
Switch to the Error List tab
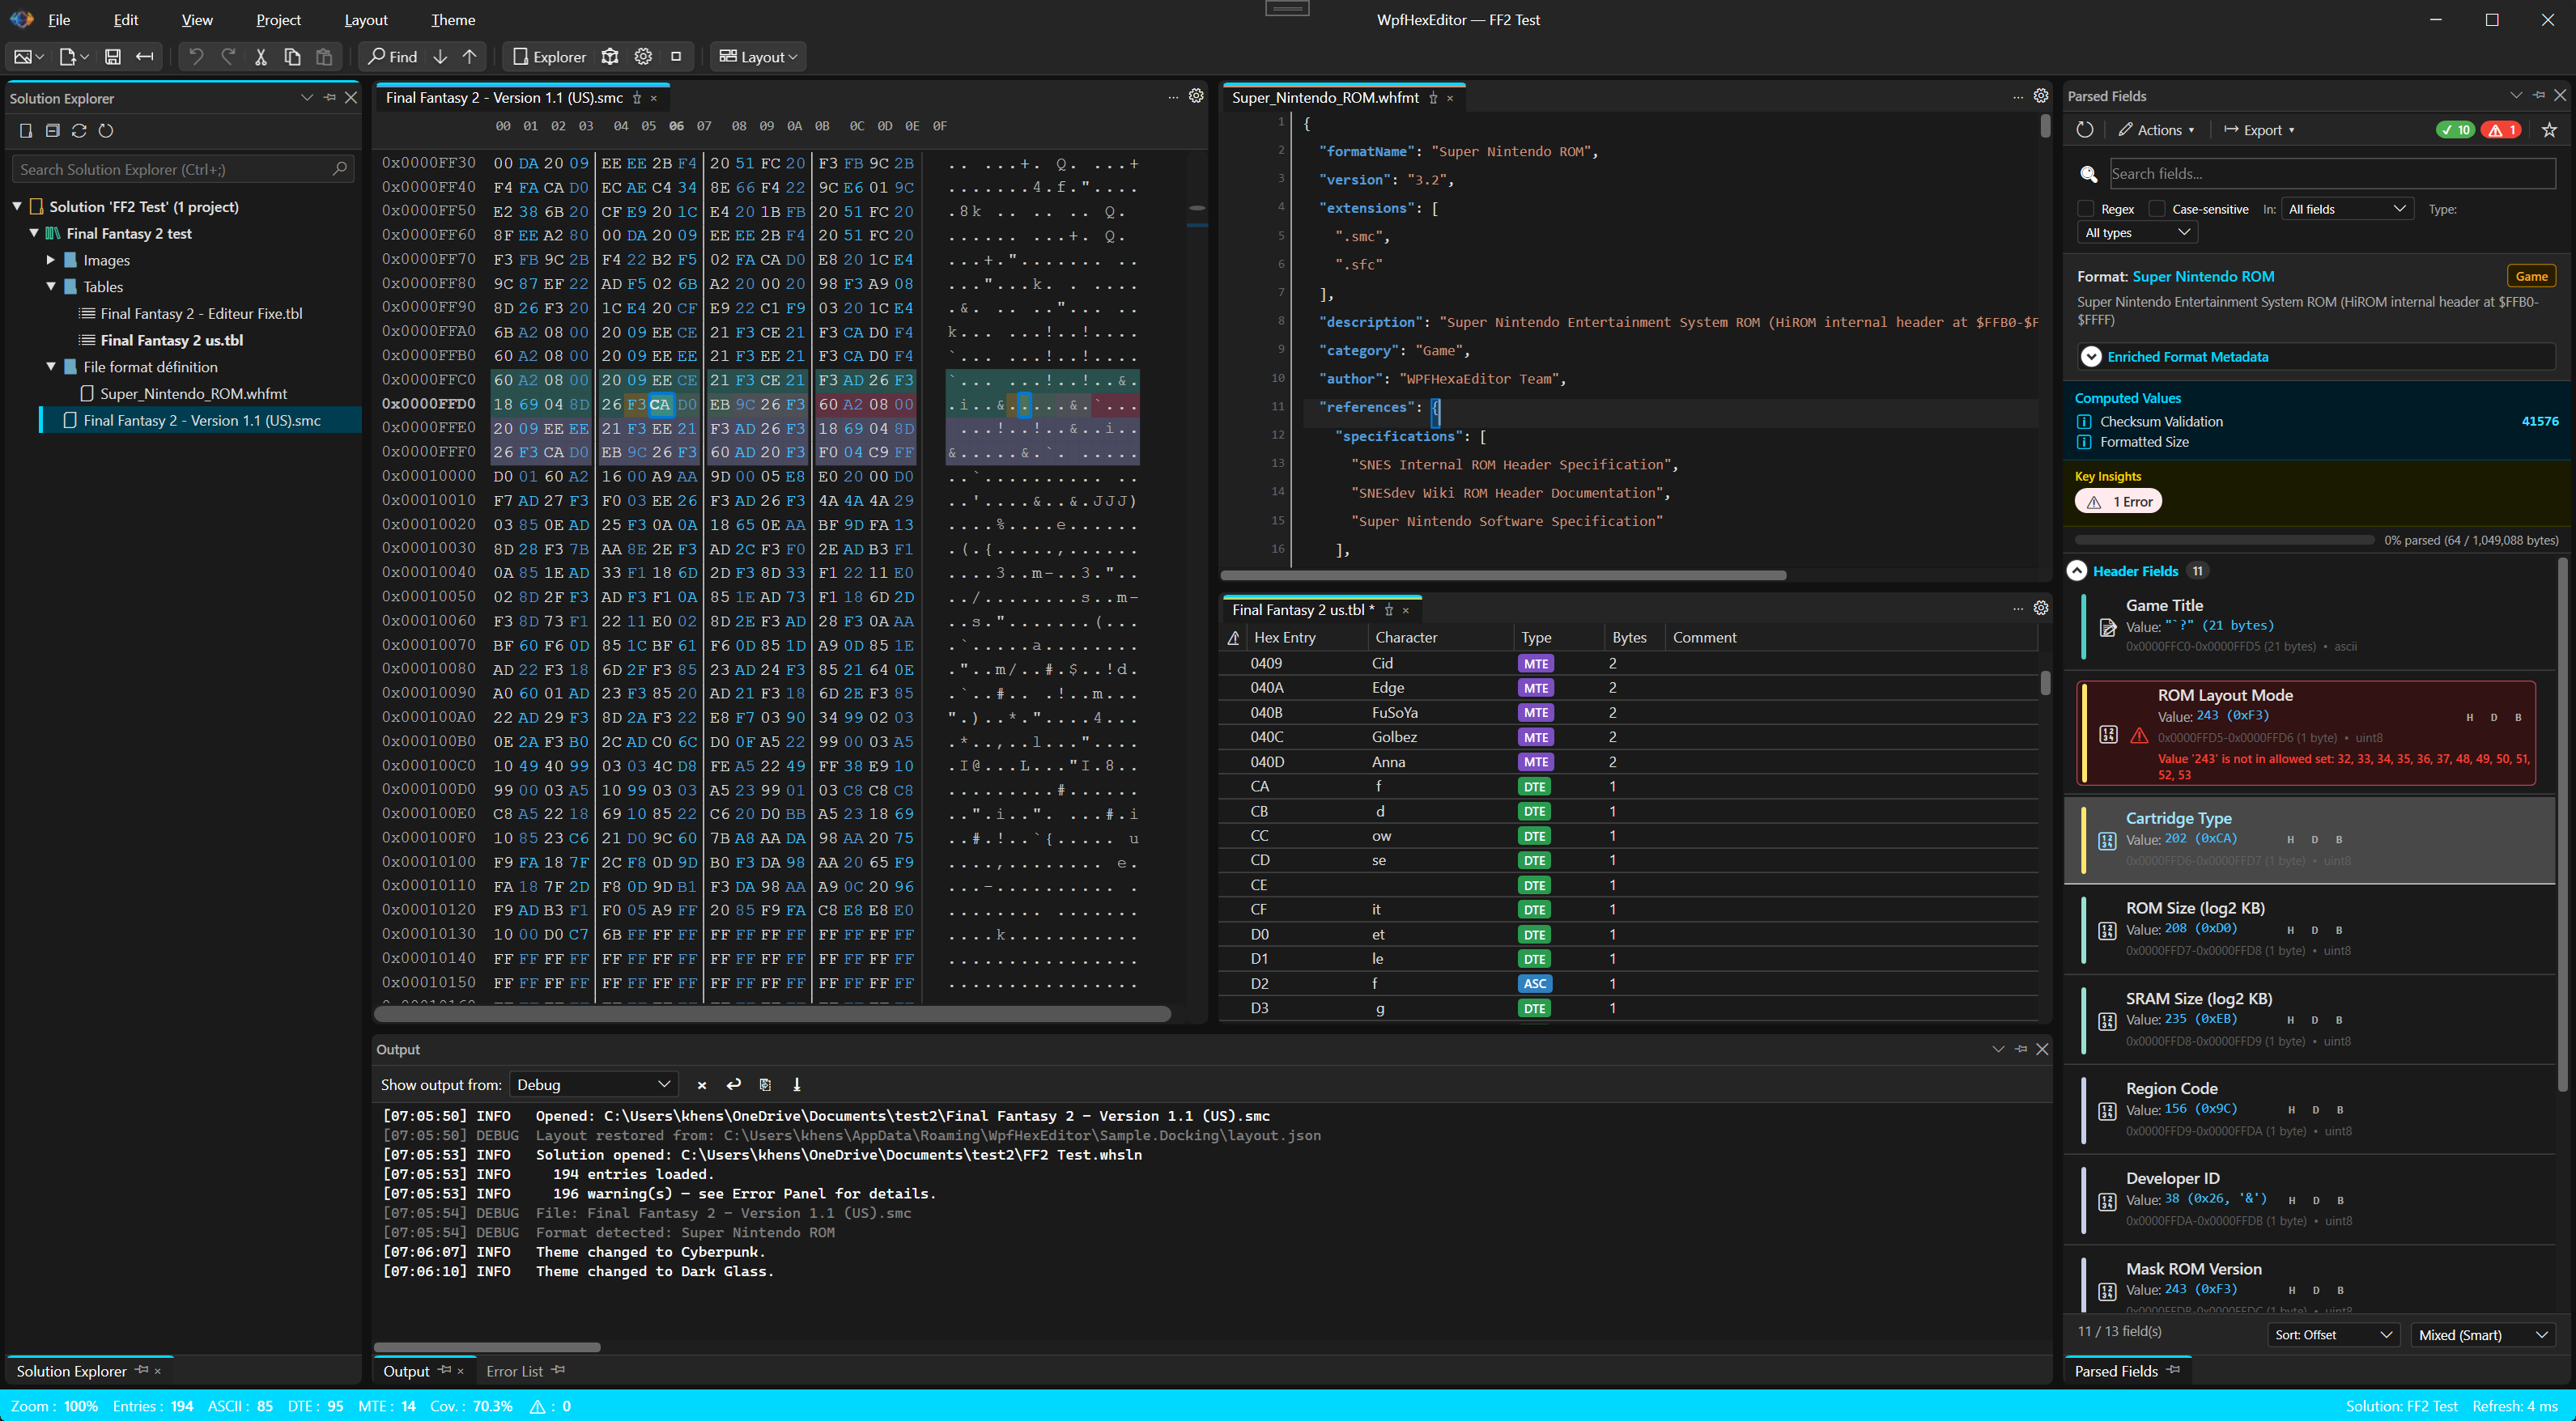514,1371
